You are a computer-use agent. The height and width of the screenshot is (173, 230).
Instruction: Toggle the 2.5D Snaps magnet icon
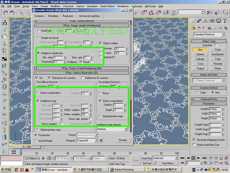[144, 13]
